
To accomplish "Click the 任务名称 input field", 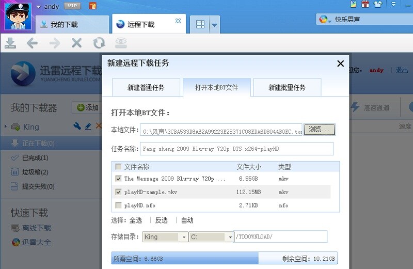I will click(x=236, y=149).
